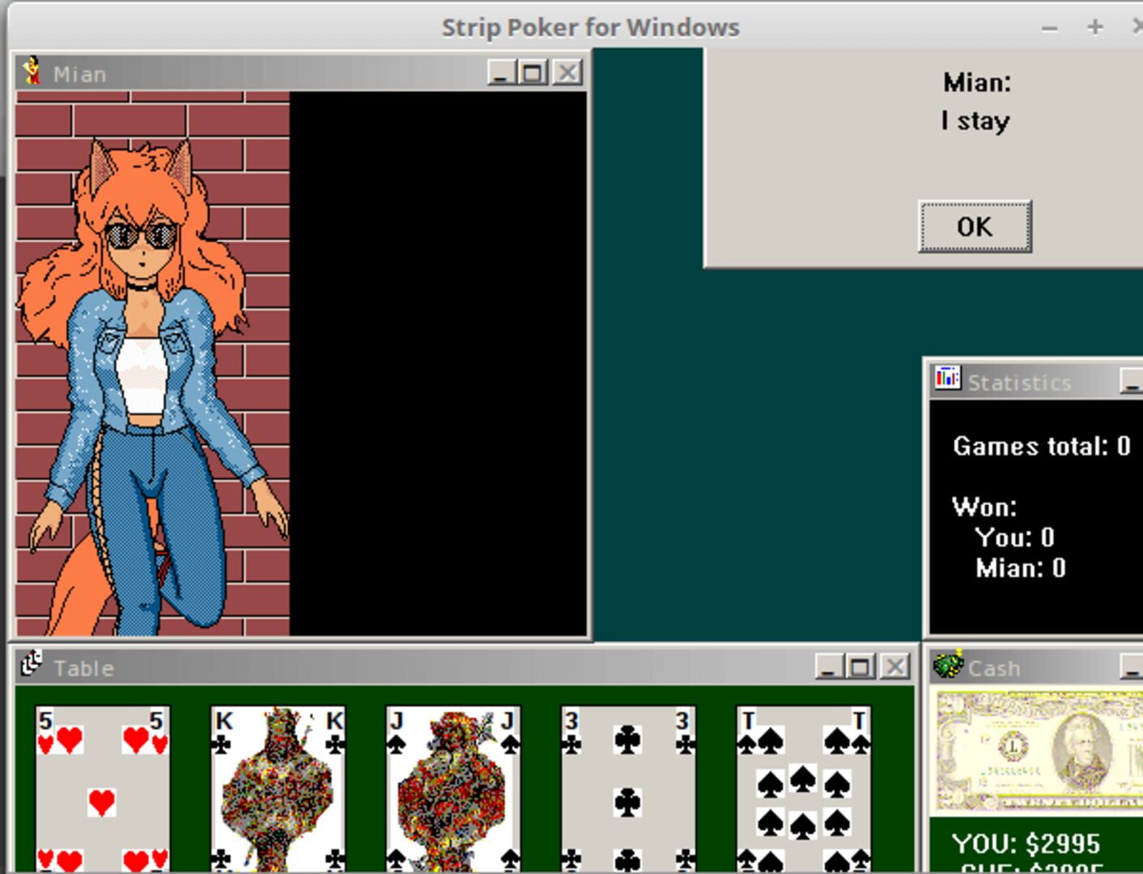Click the Statistics window chart icon
This screenshot has height=874, width=1143.
pos(946,379)
